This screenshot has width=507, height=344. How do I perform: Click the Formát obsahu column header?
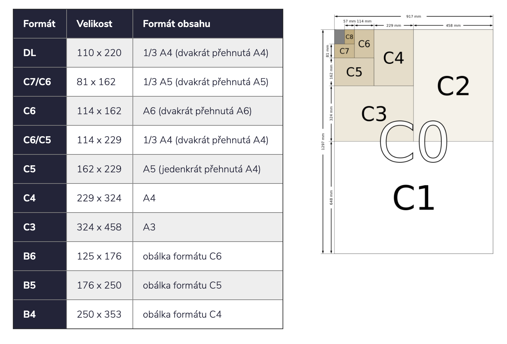tap(176, 24)
